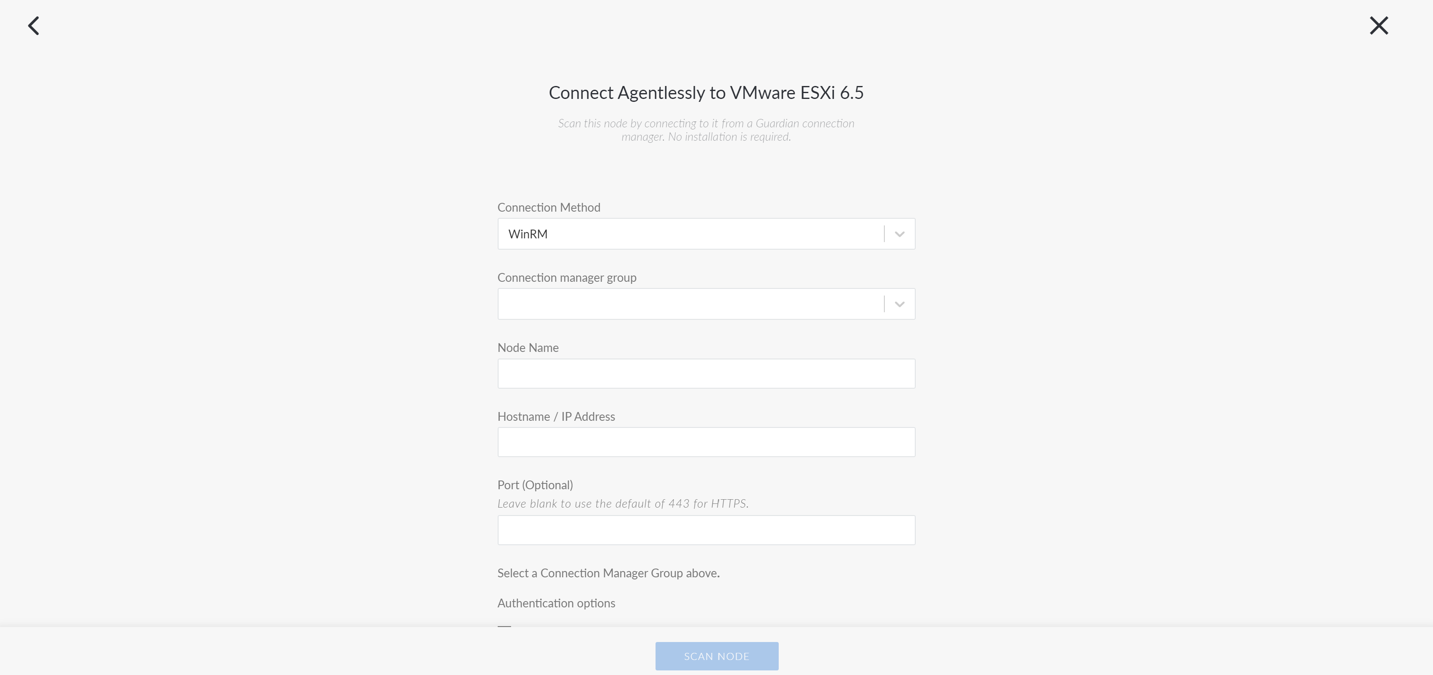
Task: Click the Connection Method label
Action: 549,207
